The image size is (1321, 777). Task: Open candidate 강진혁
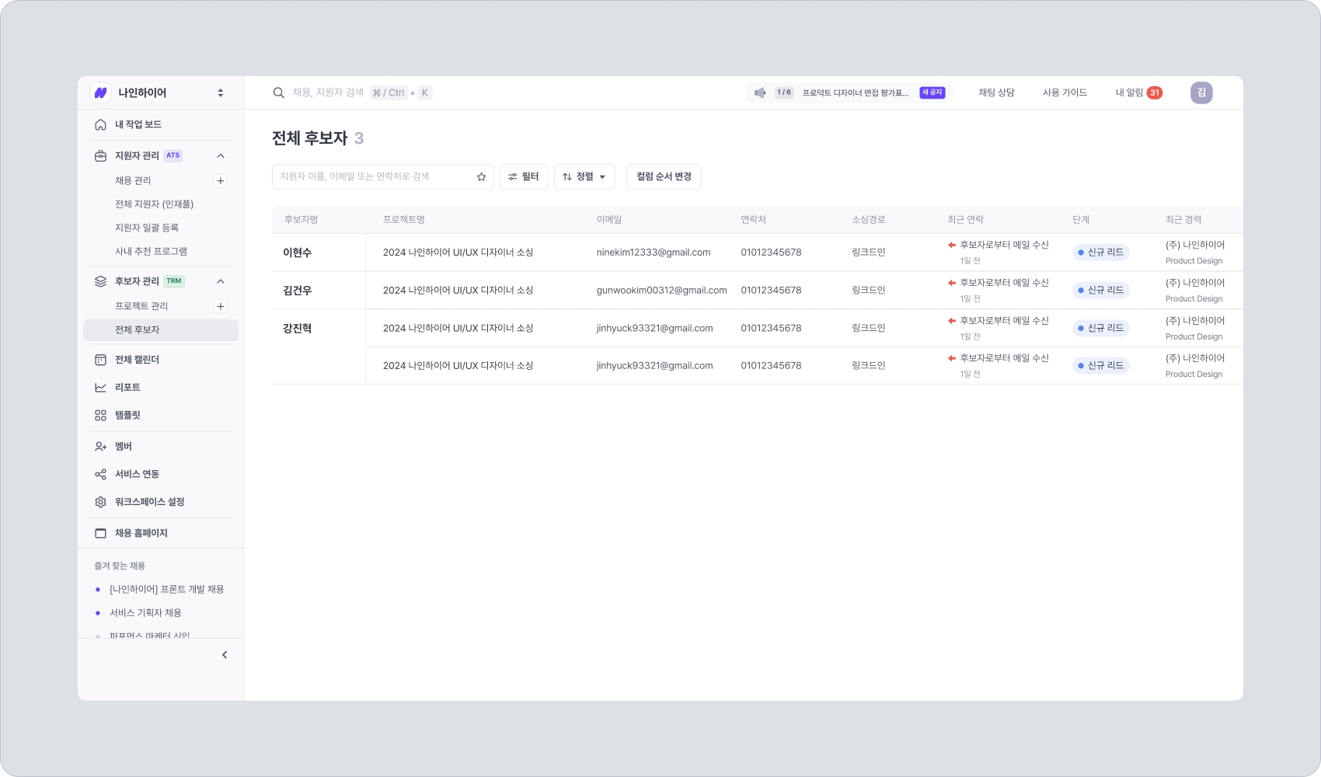297,329
